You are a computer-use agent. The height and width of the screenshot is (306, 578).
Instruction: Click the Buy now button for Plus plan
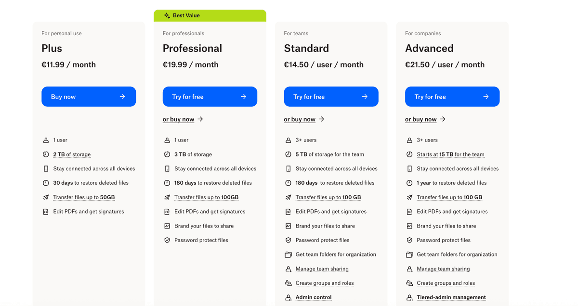[89, 96]
